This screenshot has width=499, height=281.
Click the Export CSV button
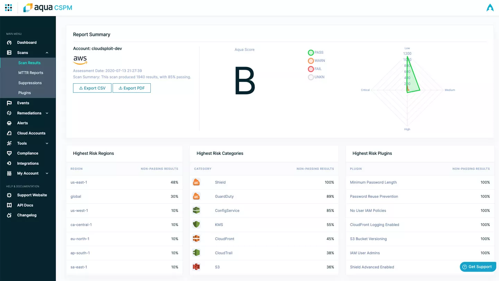[x=92, y=88]
